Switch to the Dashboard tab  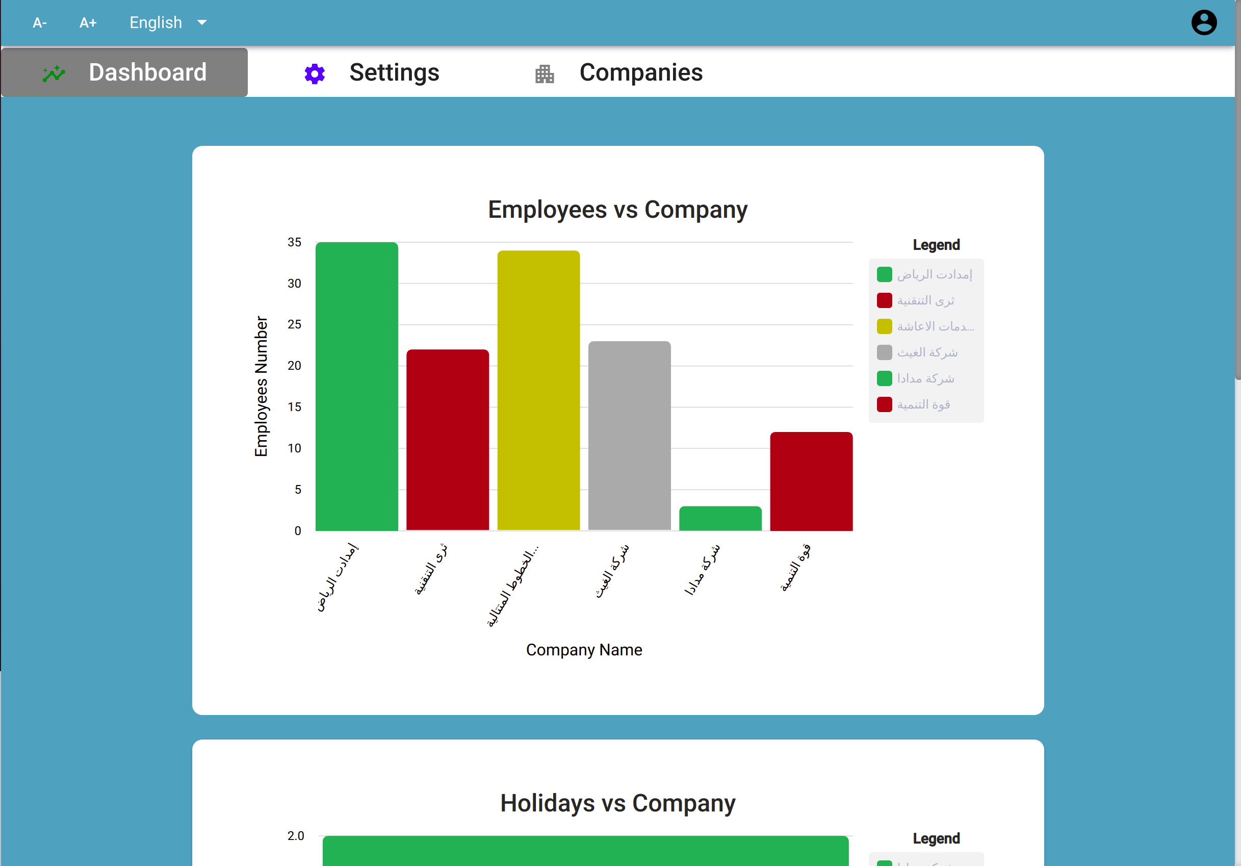(x=124, y=72)
